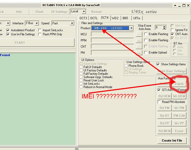
Task: Decrease the Skip Erase from Area value
Action: [164, 29]
